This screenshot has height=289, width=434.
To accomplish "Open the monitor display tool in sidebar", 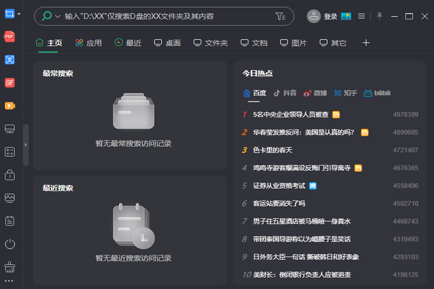I will click(10, 129).
